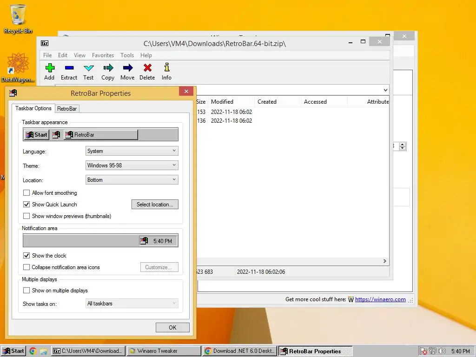Enable Show on multiple displays
This screenshot has height=357, width=476.
coord(26,291)
